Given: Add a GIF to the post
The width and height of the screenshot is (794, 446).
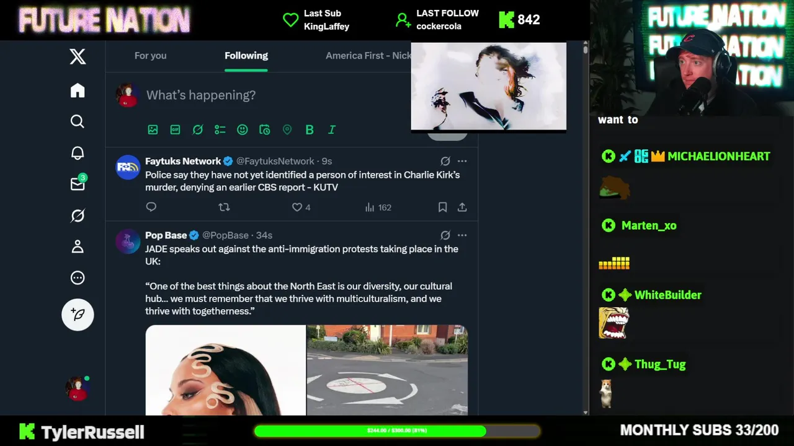Looking at the screenshot, I should [175, 129].
